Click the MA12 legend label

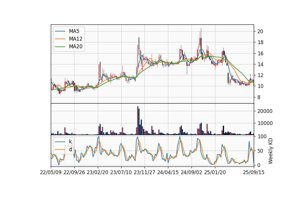tap(75, 39)
